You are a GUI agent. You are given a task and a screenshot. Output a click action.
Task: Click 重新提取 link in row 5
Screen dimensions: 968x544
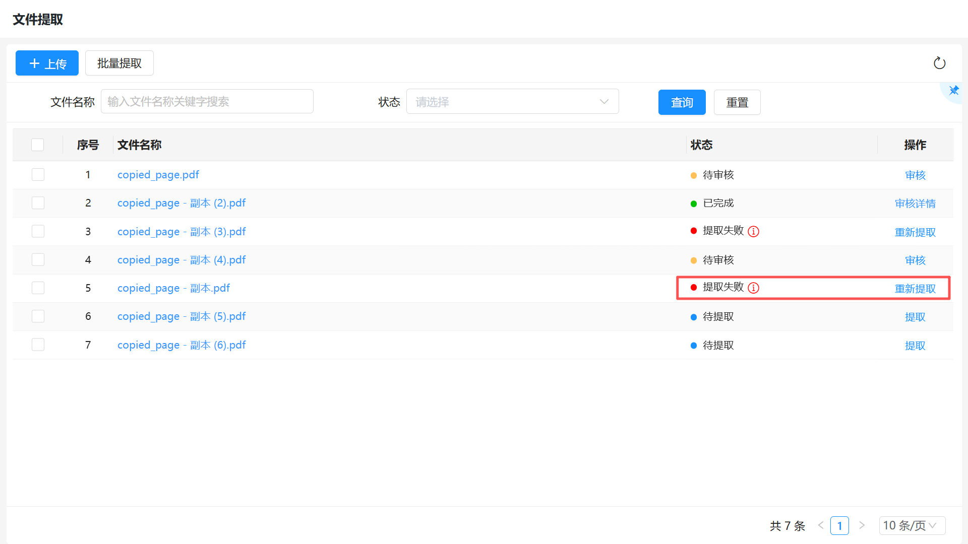point(915,289)
